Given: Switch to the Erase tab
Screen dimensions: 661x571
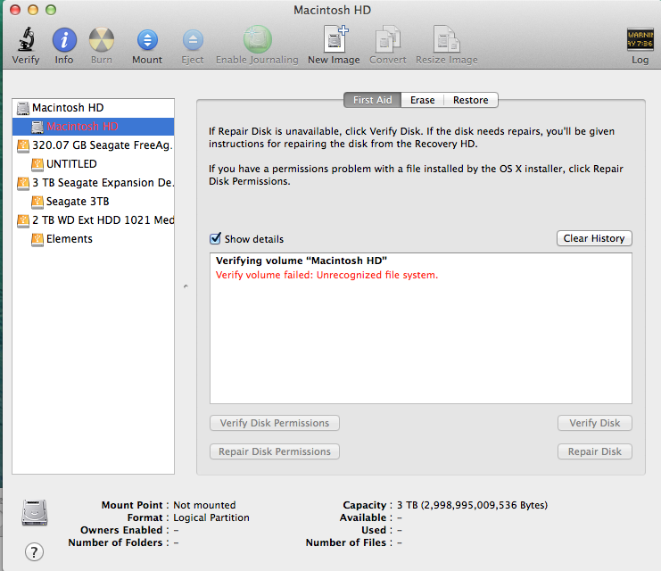Looking at the screenshot, I should click(x=423, y=100).
